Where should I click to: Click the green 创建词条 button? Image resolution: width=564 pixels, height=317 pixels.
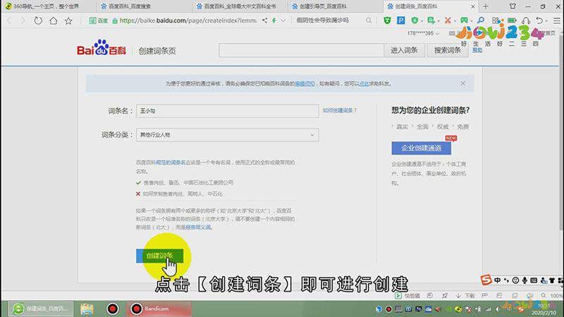pos(160,256)
